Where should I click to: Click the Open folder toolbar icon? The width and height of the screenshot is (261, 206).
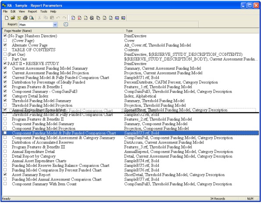pos(13,18)
